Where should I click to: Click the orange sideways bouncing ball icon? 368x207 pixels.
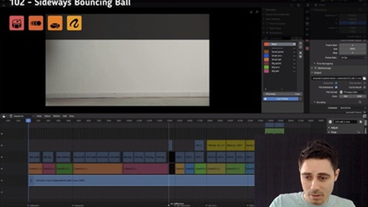coord(36,23)
